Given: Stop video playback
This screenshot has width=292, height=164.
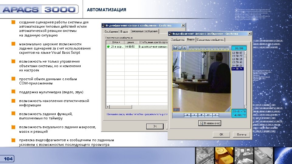Looking at the screenshot, I should (x=201, y=115).
